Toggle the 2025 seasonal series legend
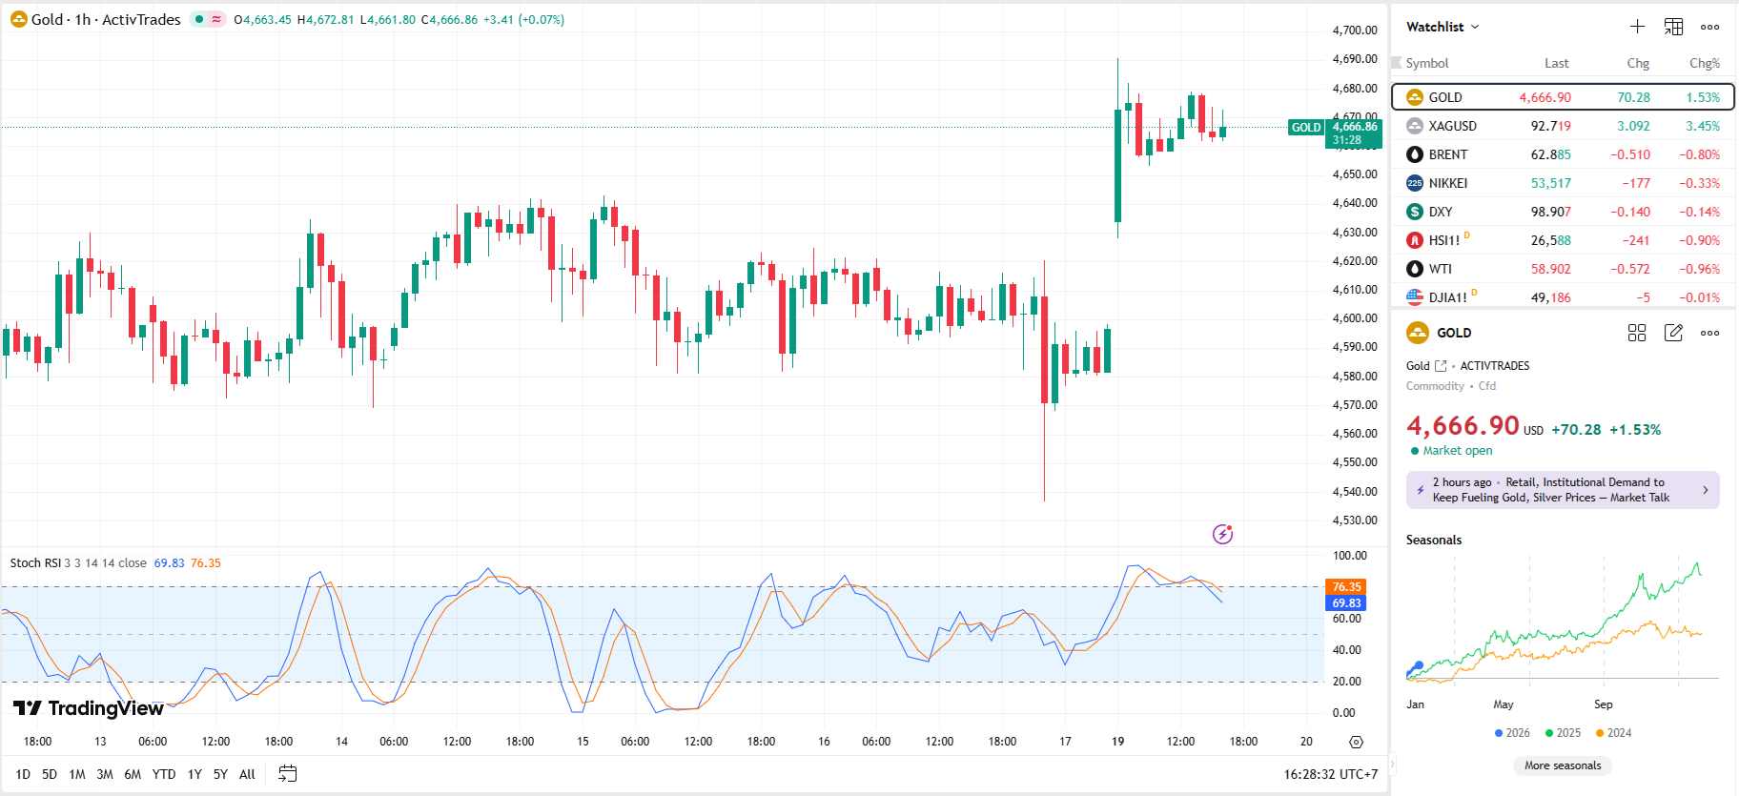 pos(1563,733)
